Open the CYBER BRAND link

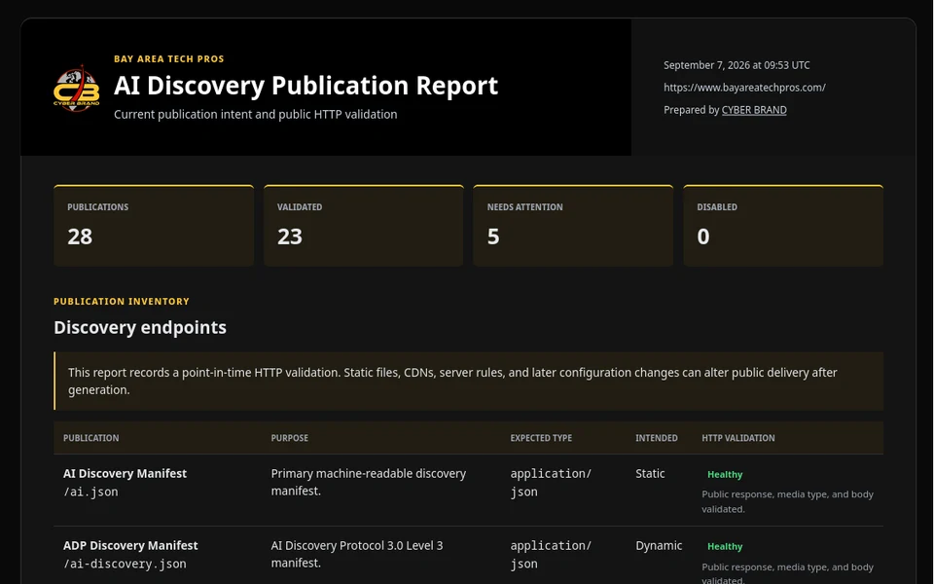point(754,110)
